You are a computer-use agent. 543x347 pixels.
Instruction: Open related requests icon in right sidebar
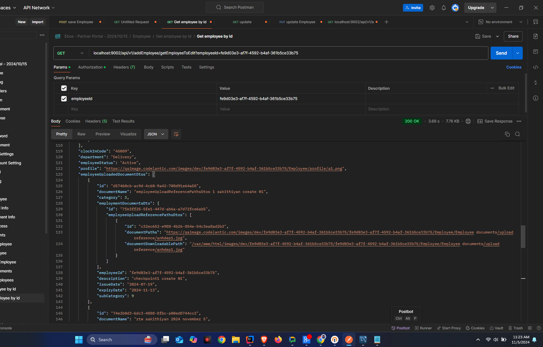(536, 83)
